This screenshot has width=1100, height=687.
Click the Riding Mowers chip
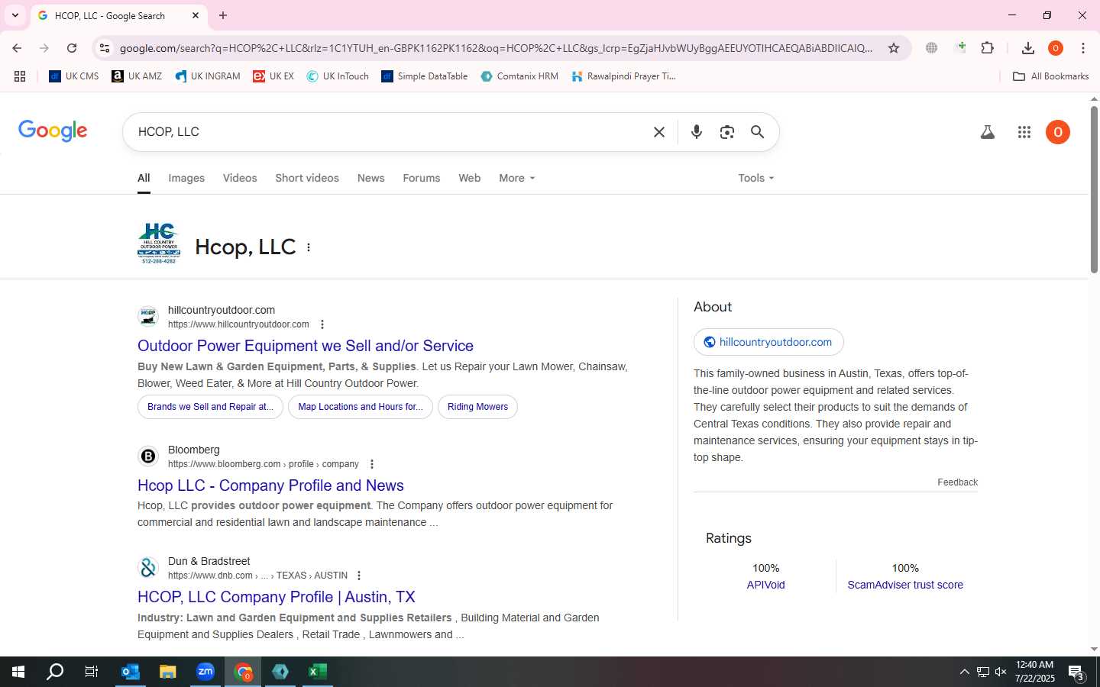[477, 407]
